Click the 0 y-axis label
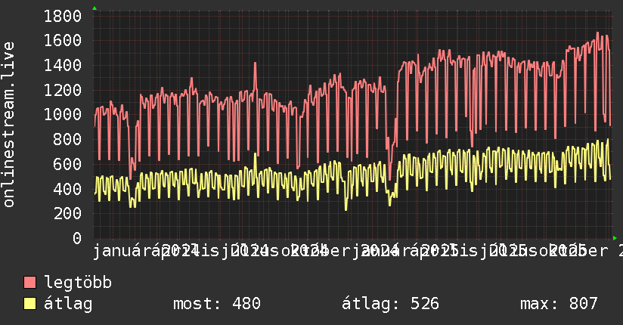Screen dimensions: 623x325 coord(77,238)
